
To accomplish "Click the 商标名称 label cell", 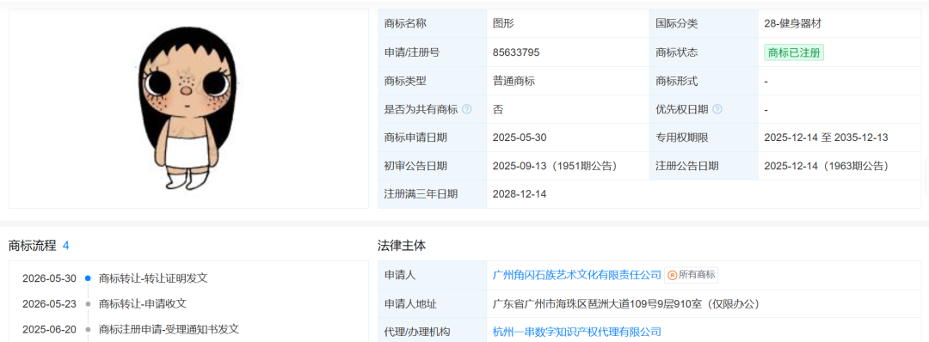I will pos(432,24).
